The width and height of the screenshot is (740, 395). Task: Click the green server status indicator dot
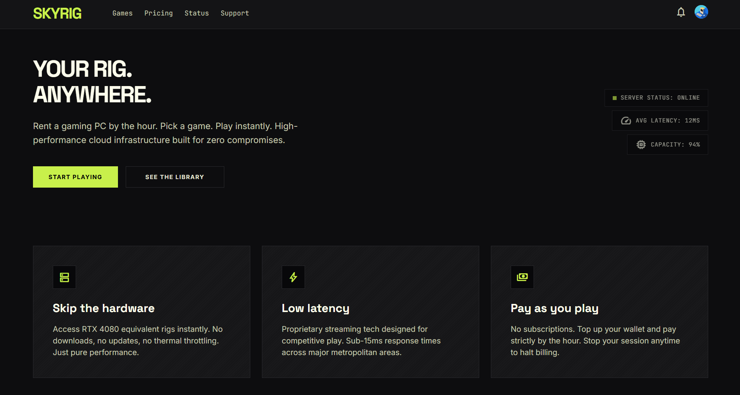pyautogui.click(x=615, y=98)
